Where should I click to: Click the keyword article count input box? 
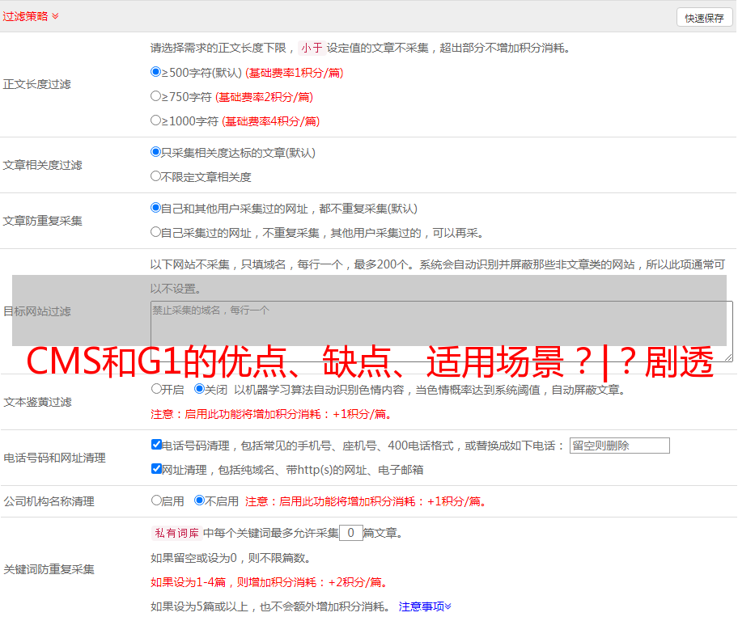[x=350, y=533]
